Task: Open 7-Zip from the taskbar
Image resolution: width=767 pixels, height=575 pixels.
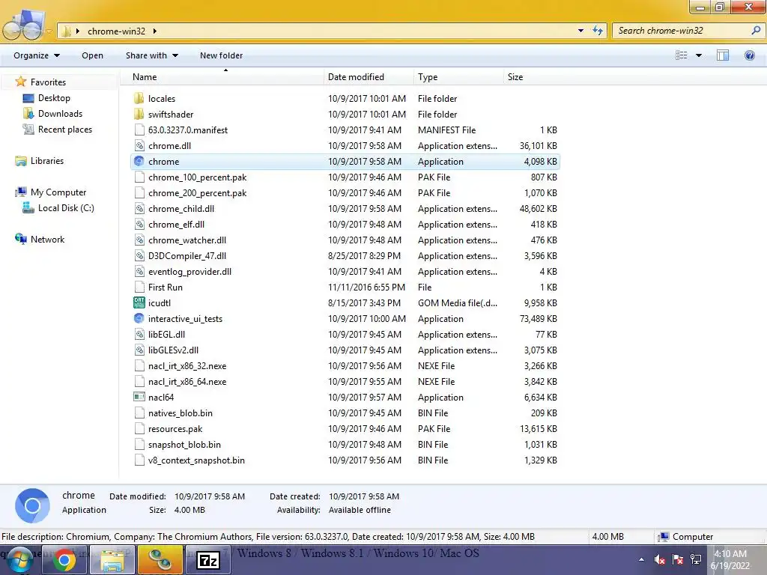Action: click(207, 560)
